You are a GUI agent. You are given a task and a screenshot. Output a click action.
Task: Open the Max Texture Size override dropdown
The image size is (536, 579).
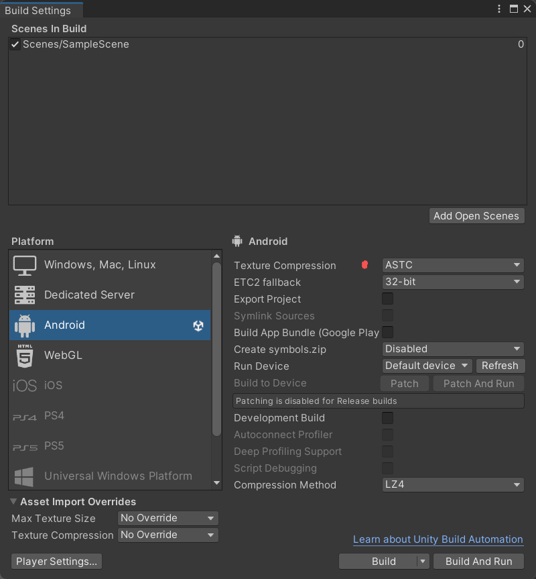pos(168,518)
